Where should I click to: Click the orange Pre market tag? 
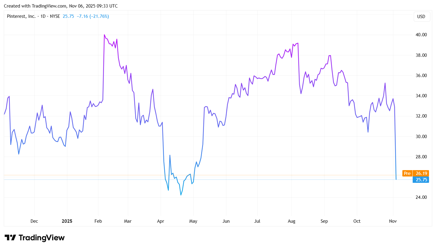coord(407,173)
